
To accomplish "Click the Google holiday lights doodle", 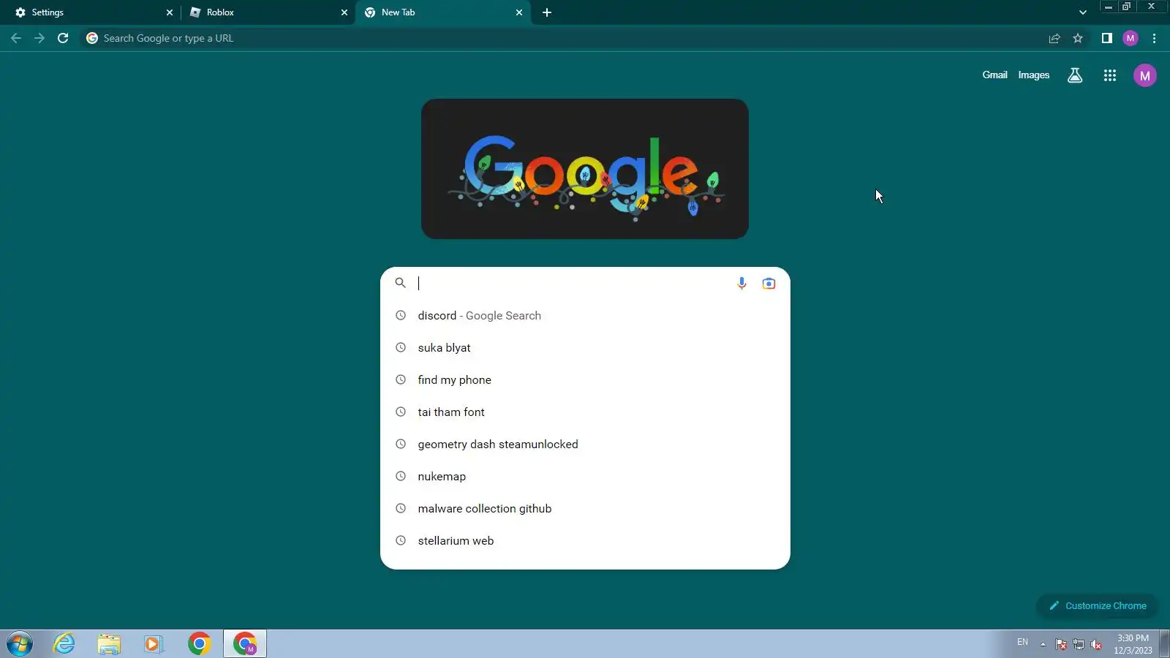I will 585,169.
